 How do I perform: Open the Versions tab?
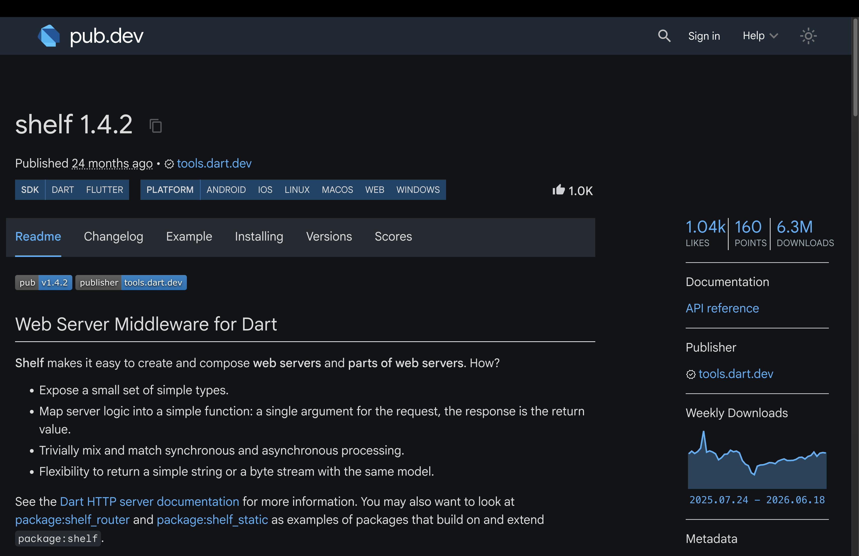pyautogui.click(x=329, y=237)
